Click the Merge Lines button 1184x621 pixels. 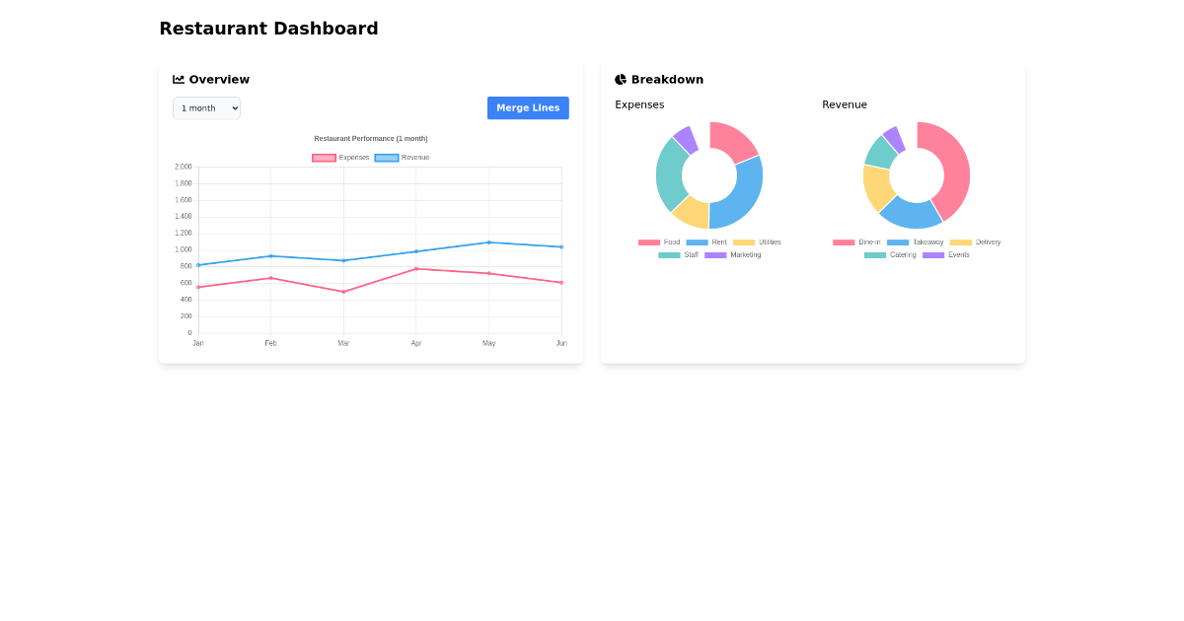(528, 107)
